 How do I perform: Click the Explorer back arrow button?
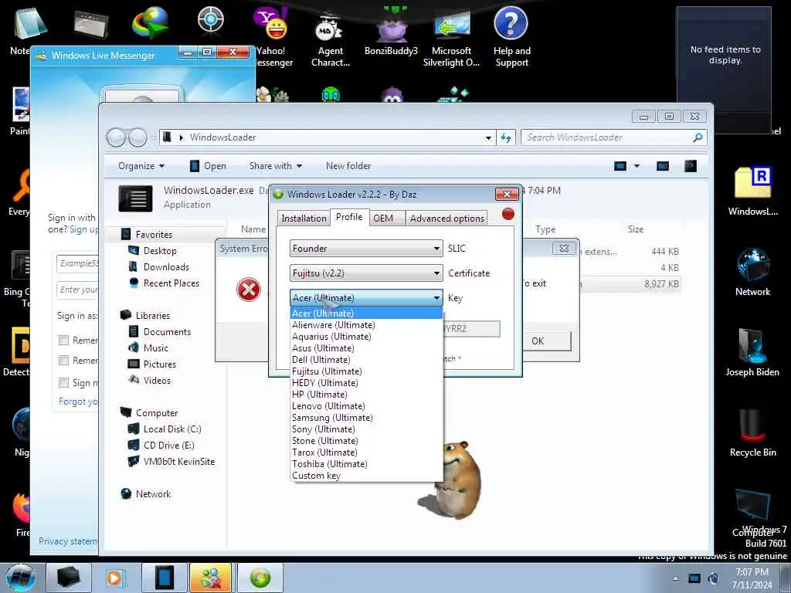click(x=116, y=137)
